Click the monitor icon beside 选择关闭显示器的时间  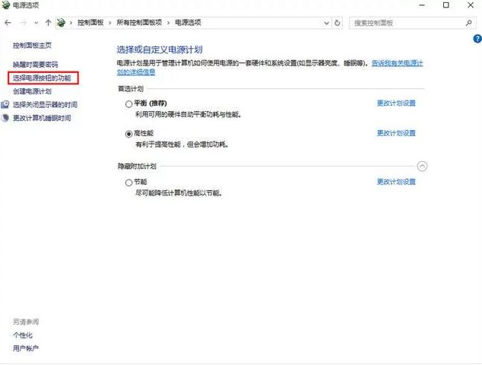[x=6, y=105]
